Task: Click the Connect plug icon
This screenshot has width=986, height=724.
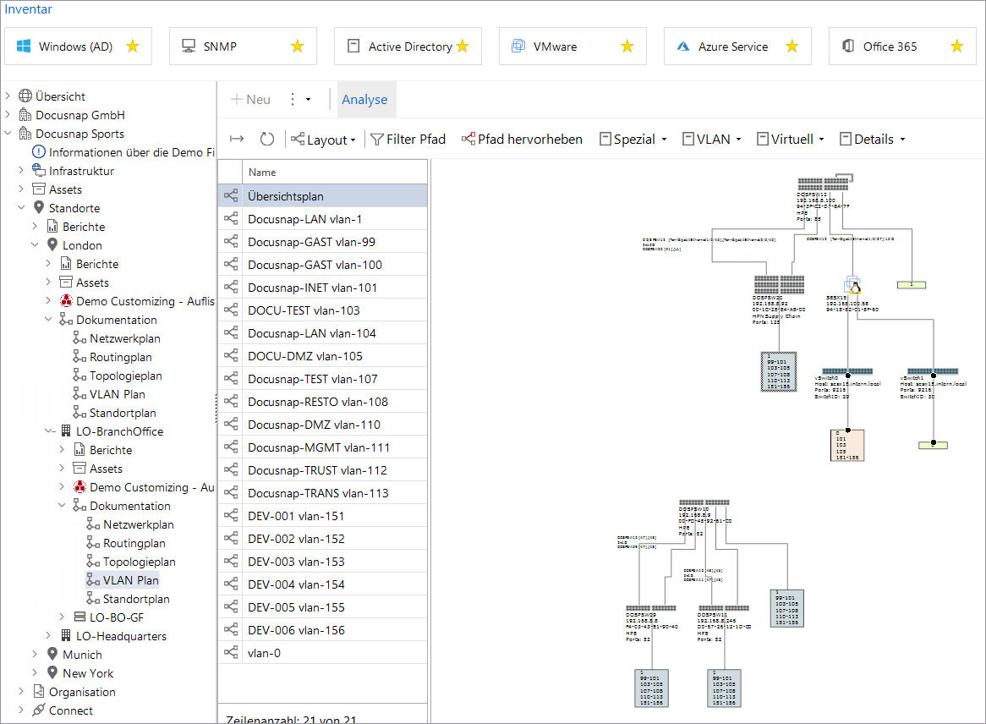Action: click(39, 710)
